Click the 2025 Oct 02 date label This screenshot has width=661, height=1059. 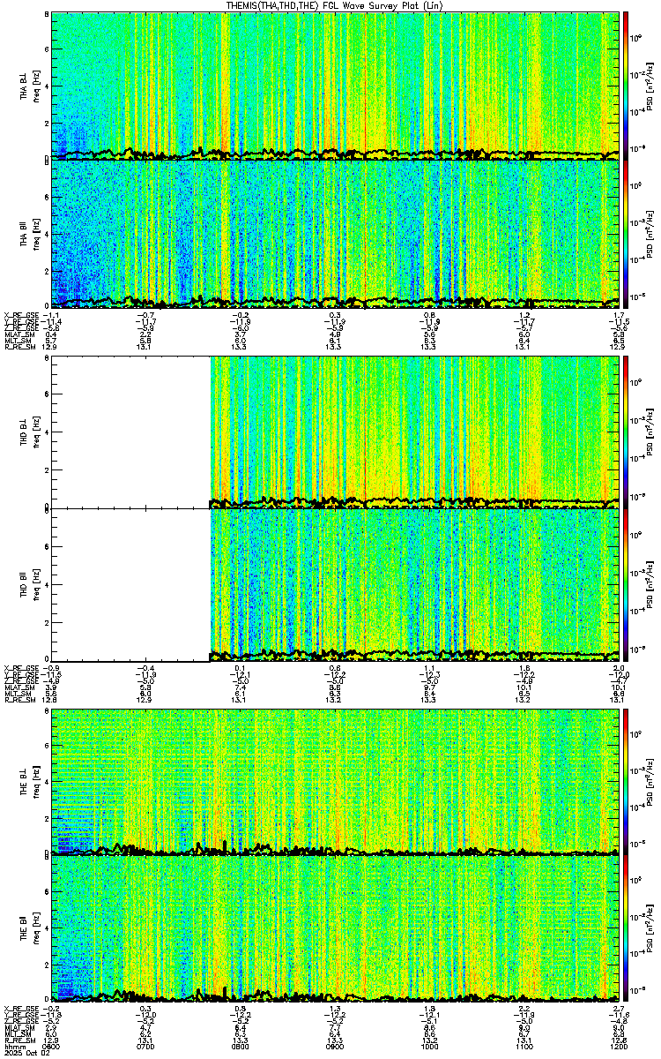coord(22,1052)
